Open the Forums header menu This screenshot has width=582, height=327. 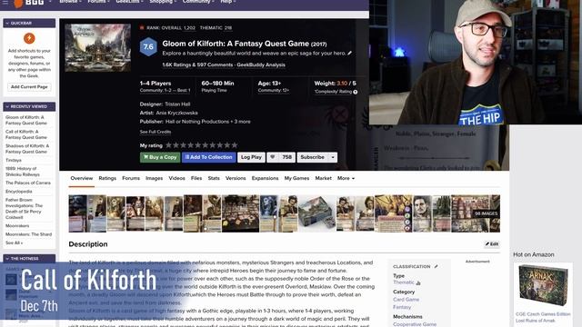pos(98,2)
